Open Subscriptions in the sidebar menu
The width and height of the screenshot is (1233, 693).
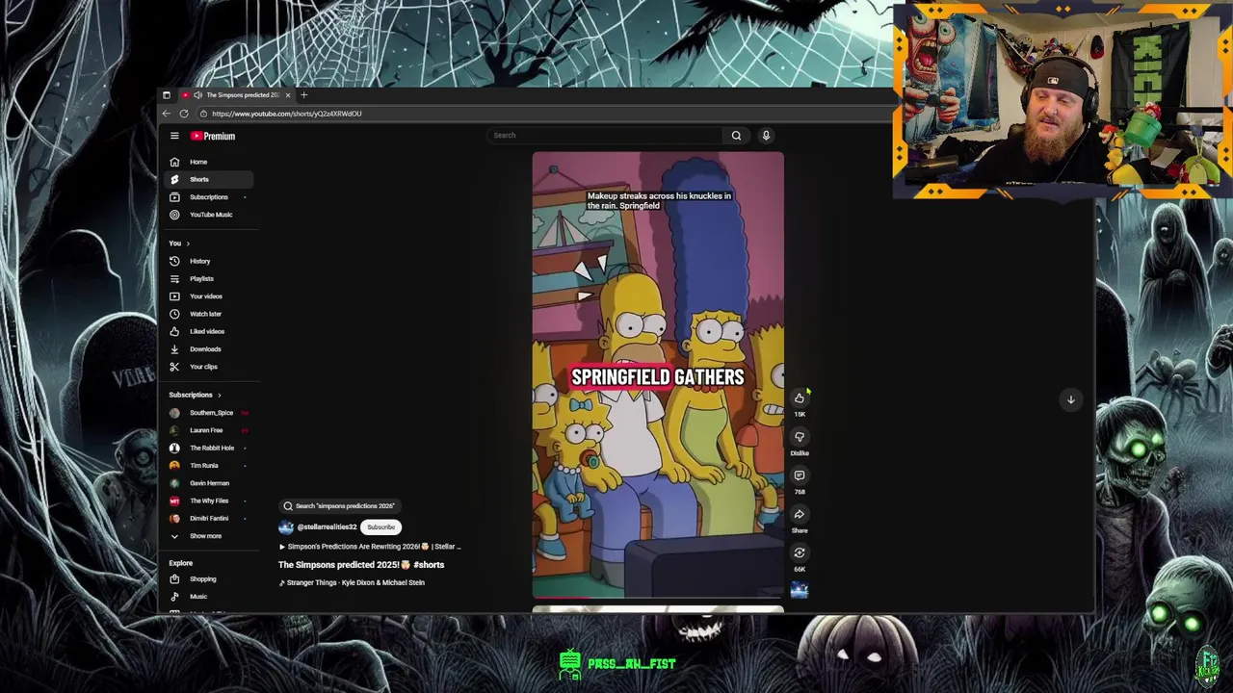point(207,197)
